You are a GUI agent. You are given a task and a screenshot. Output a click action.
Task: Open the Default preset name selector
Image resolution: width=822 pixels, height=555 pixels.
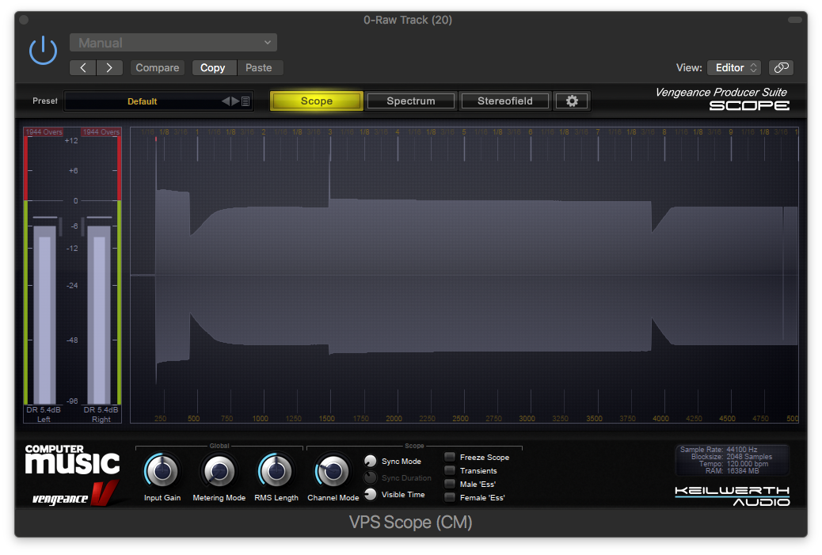(x=142, y=101)
